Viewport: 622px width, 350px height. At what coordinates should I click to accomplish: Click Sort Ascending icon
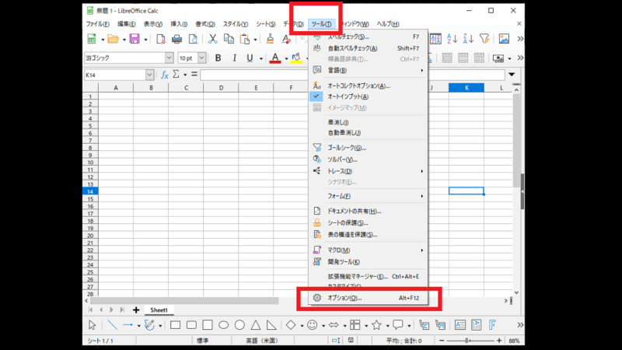tap(453, 39)
